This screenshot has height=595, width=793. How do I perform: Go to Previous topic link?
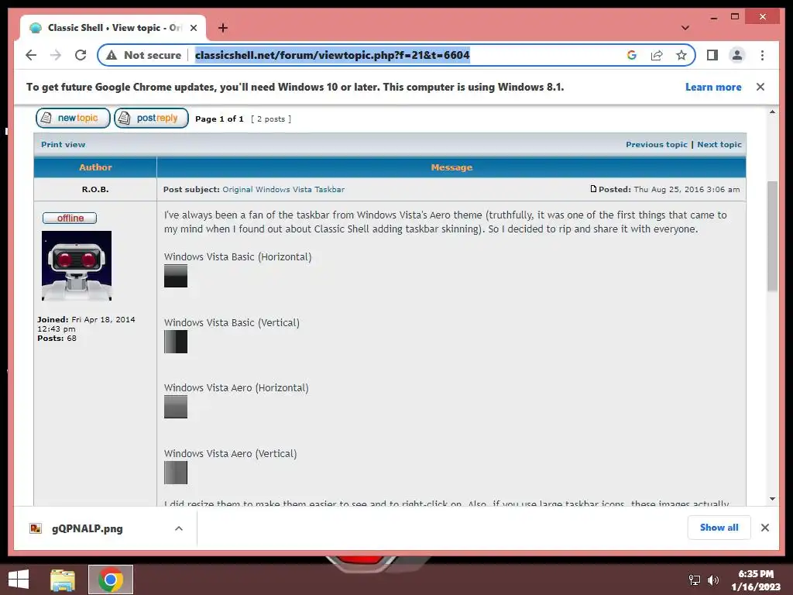click(x=657, y=144)
